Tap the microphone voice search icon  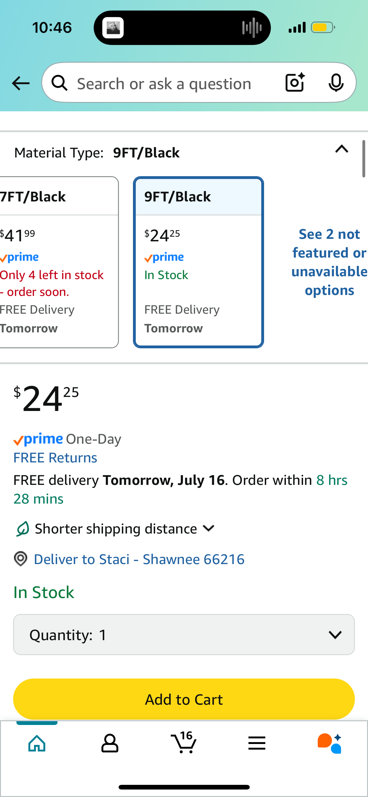(x=336, y=83)
